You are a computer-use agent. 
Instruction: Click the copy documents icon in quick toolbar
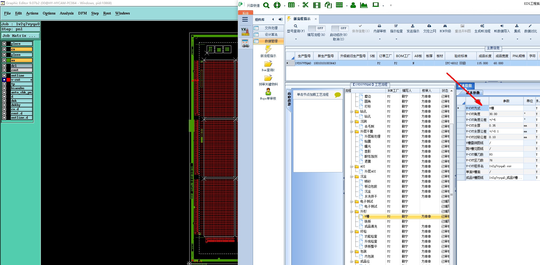328,5
